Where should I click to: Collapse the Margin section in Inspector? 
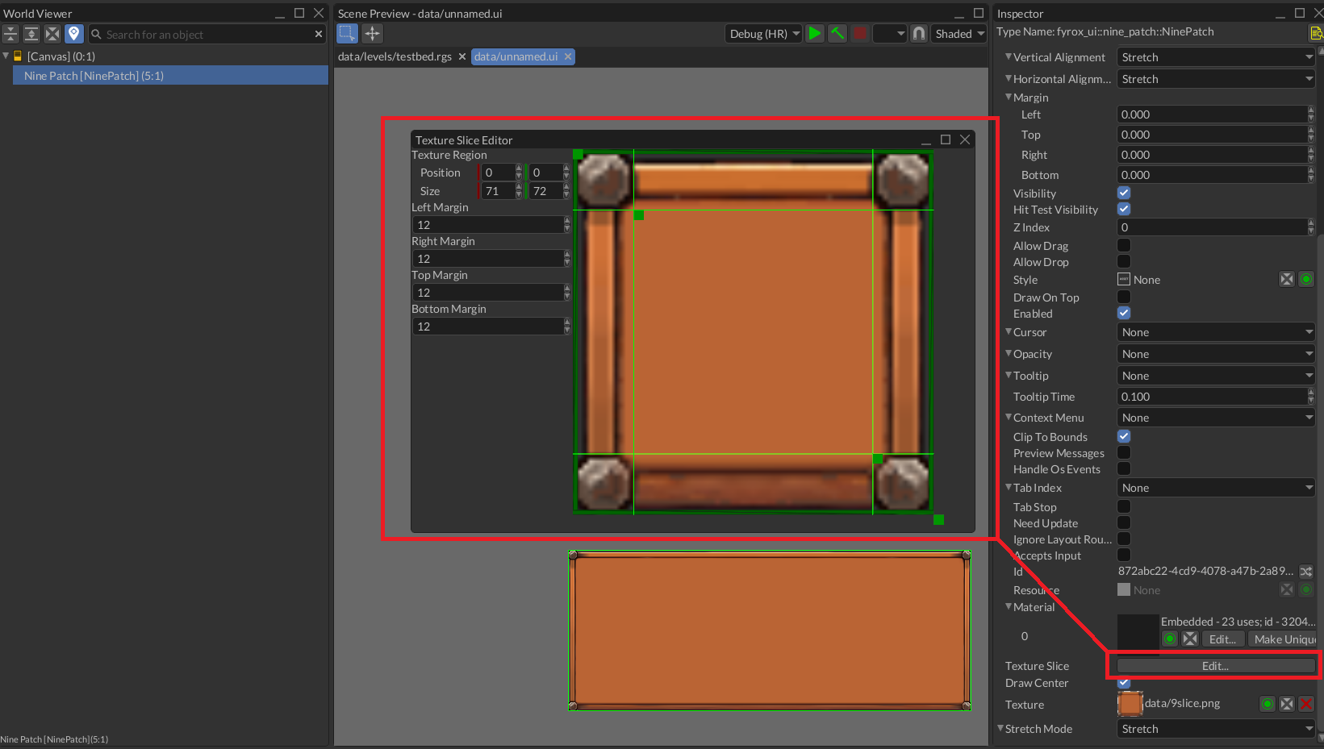(1008, 97)
